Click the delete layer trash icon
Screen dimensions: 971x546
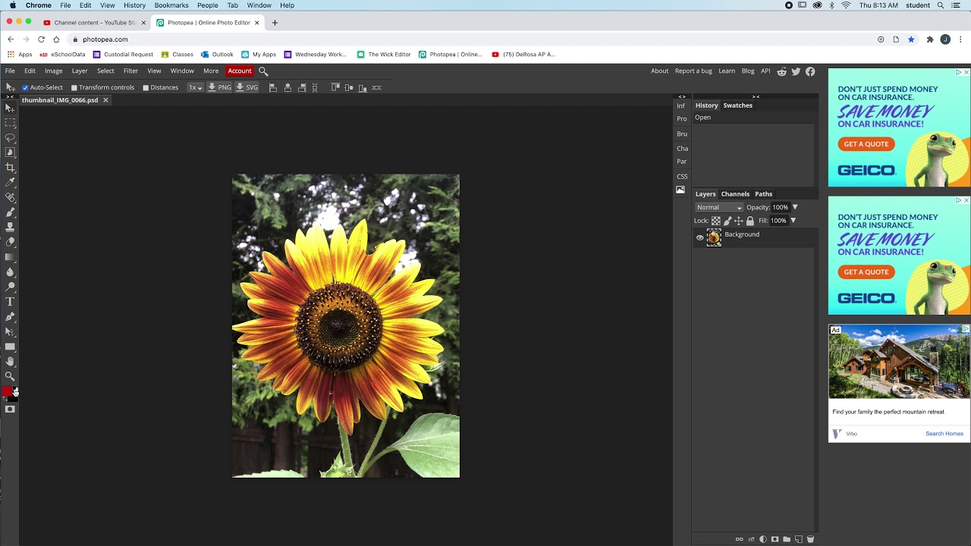click(810, 539)
